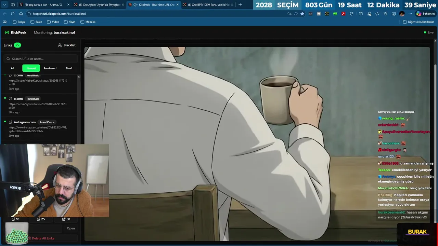Click the SuvariCavus user badge
Image resolution: width=438 pixels, height=246 pixels.
pos(47,122)
